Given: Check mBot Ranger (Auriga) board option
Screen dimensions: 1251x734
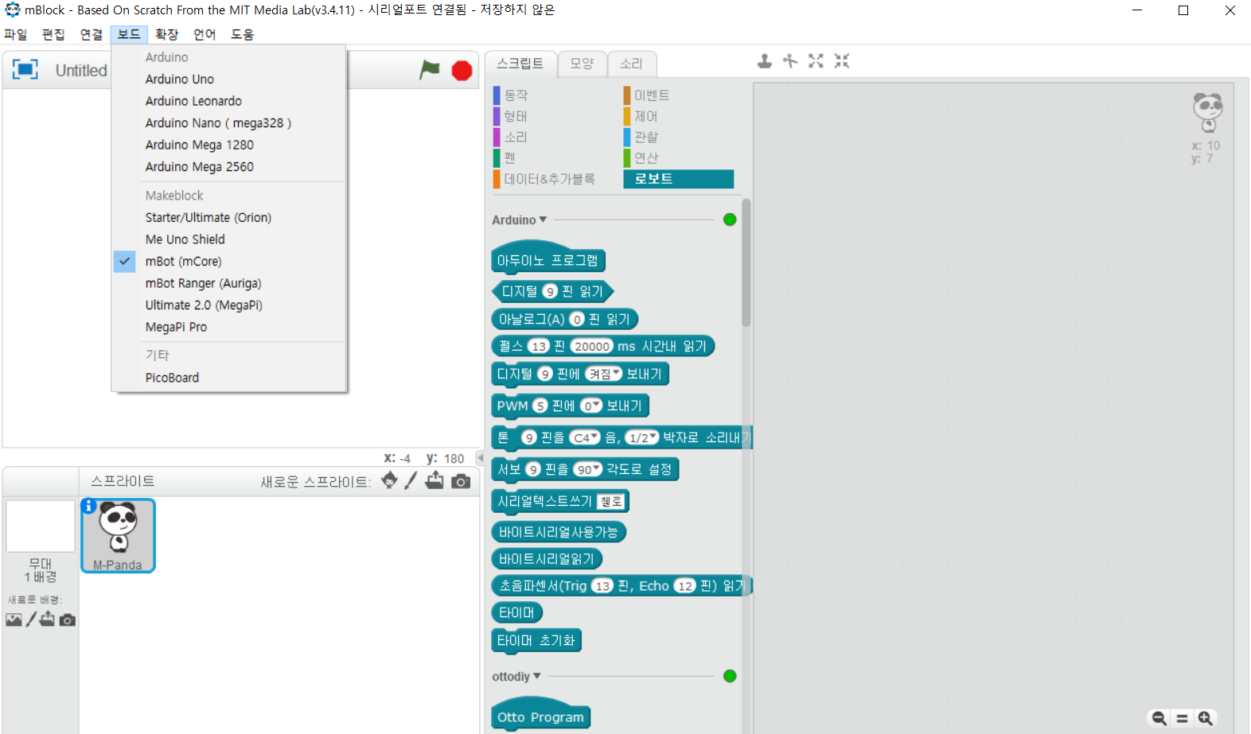Looking at the screenshot, I should (x=203, y=283).
